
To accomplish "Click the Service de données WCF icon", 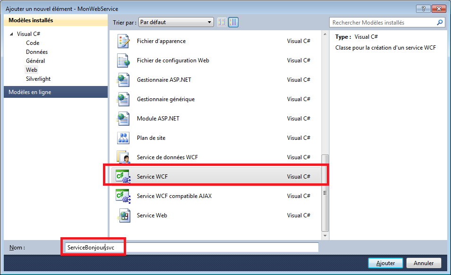I will [x=123, y=157].
